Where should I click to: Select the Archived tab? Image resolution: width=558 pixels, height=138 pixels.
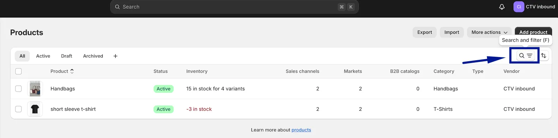coord(93,56)
